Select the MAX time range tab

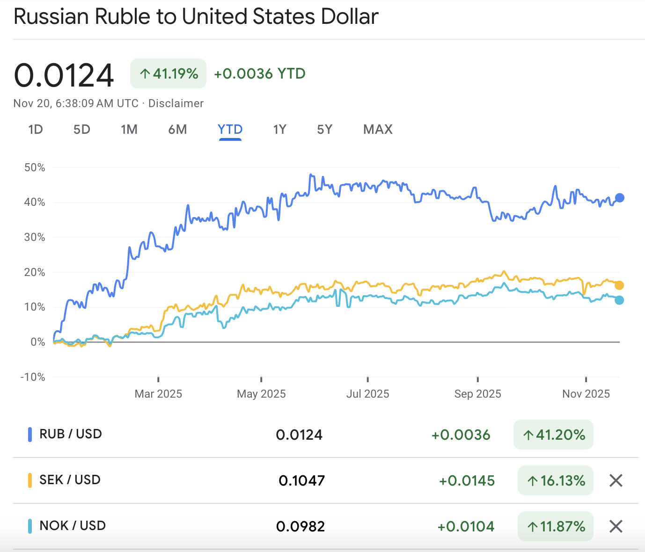377,130
